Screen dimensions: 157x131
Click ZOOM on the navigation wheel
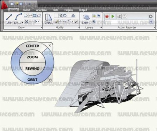32,57
